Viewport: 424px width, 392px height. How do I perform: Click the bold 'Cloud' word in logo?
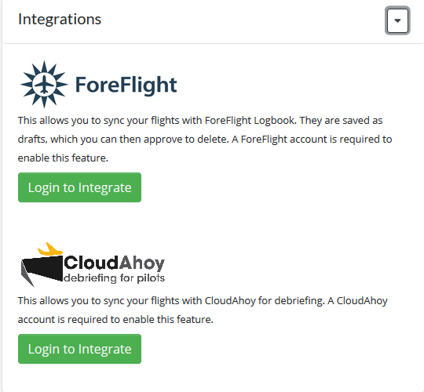point(91,263)
